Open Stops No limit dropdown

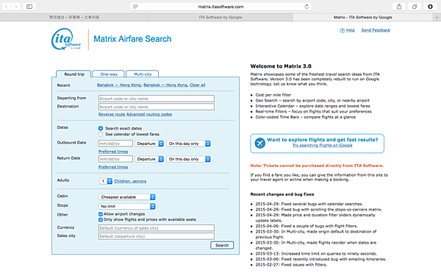[x=127, y=206]
